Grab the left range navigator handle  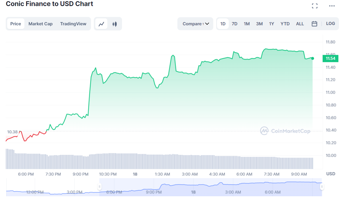point(100,187)
